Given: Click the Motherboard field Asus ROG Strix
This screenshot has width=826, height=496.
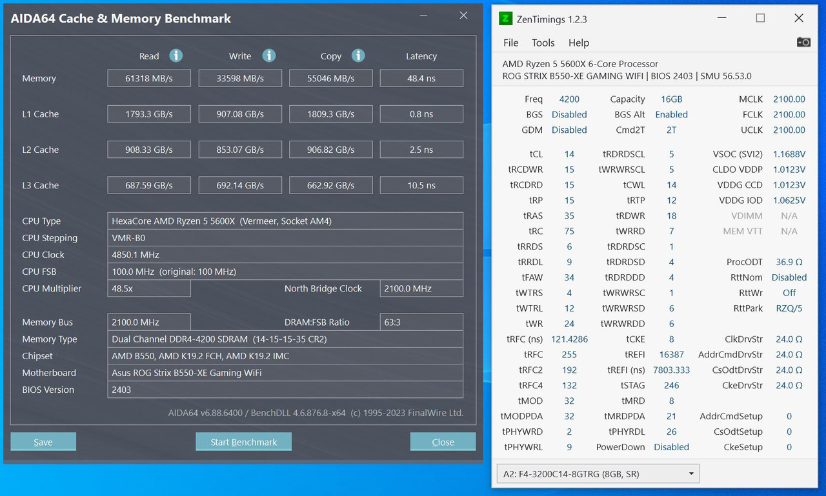Looking at the screenshot, I should coord(285,373).
